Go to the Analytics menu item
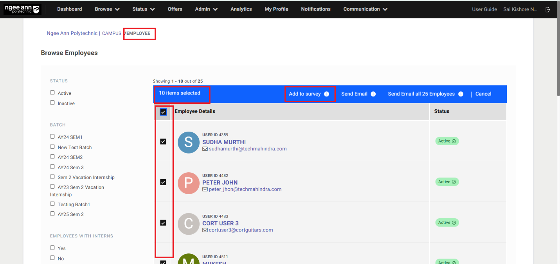560x264 pixels. [241, 9]
